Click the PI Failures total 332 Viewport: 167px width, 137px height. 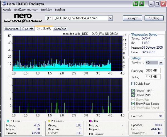pyautogui.click(x=79, y=133)
